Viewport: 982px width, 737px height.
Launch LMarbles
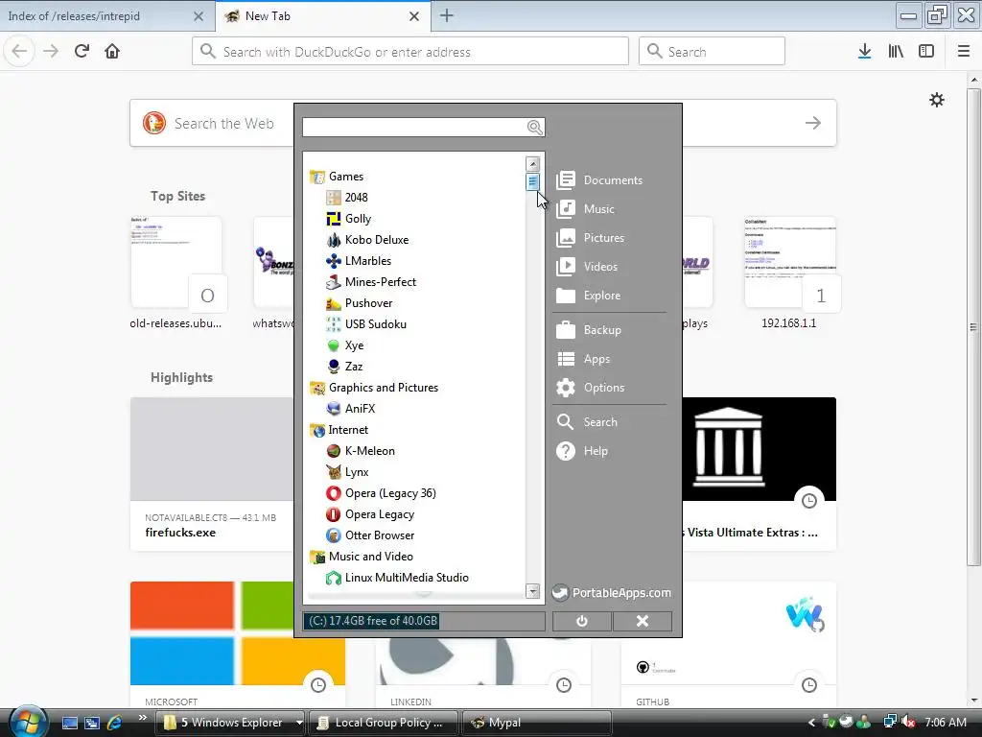(x=359, y=261)
